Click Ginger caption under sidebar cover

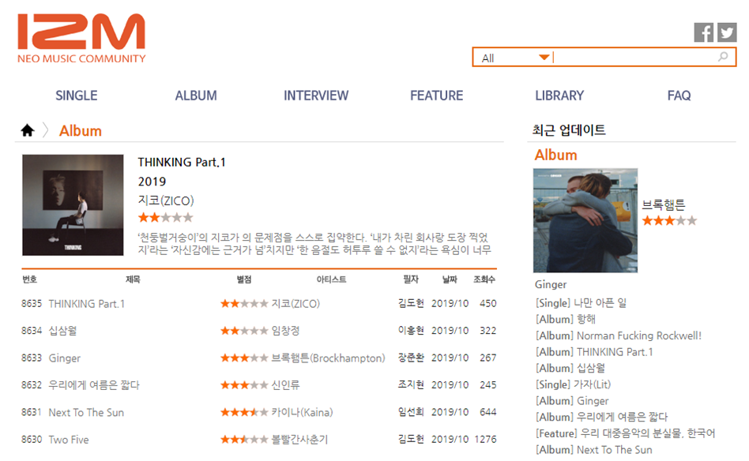tap(551, 284)
